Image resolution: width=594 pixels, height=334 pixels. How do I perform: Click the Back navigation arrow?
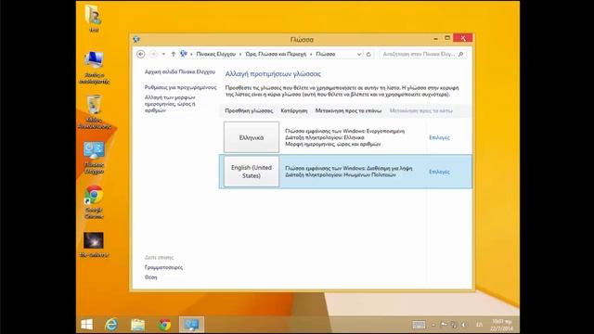click(x=140, y=54)
